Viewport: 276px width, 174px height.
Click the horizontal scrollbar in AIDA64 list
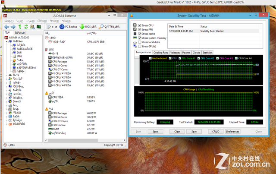click(x=73, y=140)
